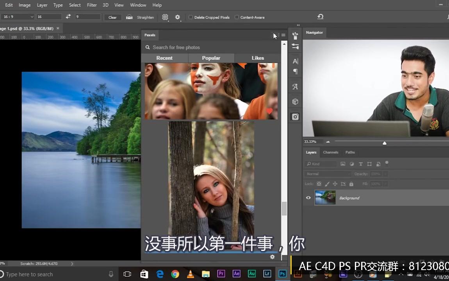Switch to the Popular photos view
Viewport: 449px width, 281px height.
[211, 57]
